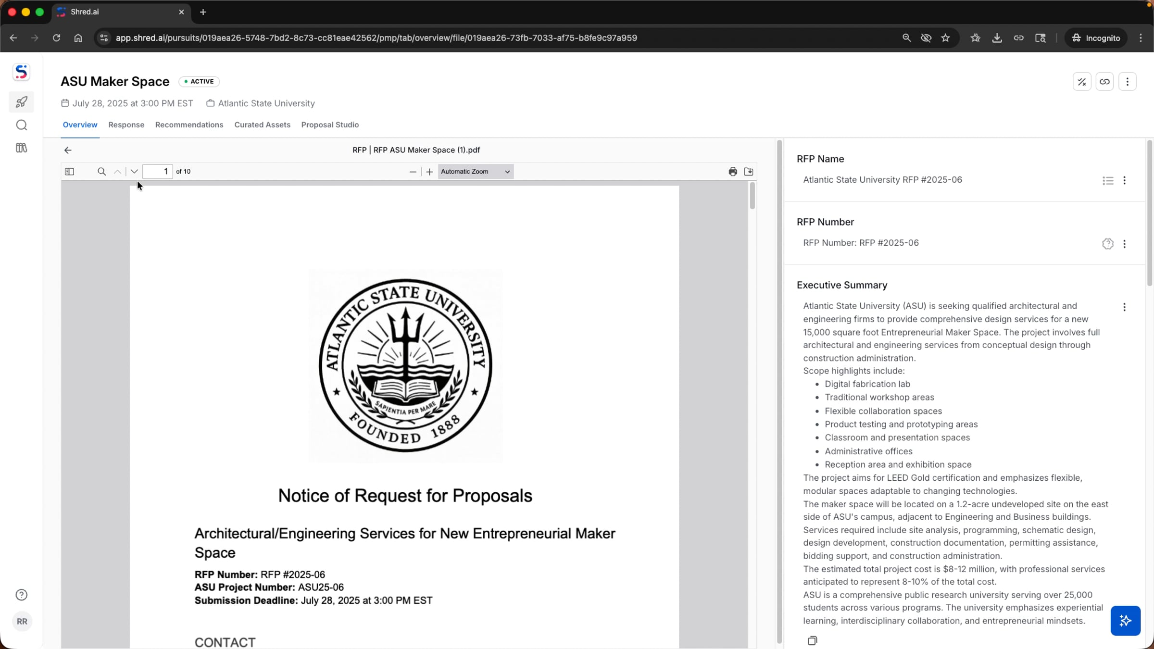Open the Proposal Studio tab
This screenshot has height=649, width=1154.
pos(330,125)
